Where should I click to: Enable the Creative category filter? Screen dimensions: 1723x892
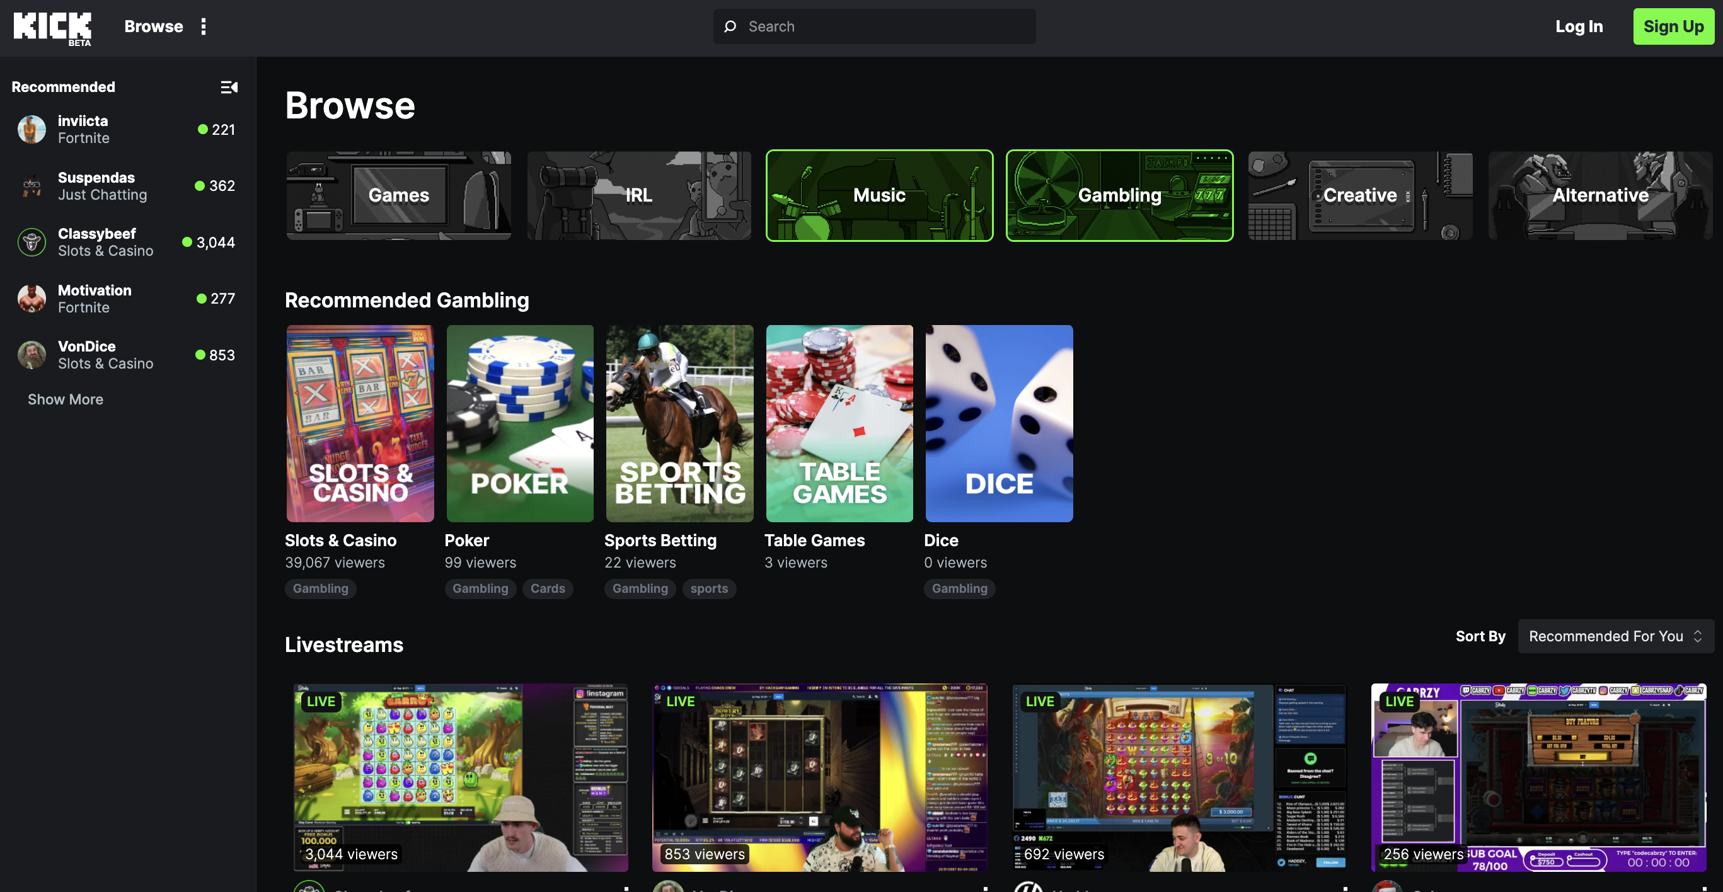[x=1359, y=195]
